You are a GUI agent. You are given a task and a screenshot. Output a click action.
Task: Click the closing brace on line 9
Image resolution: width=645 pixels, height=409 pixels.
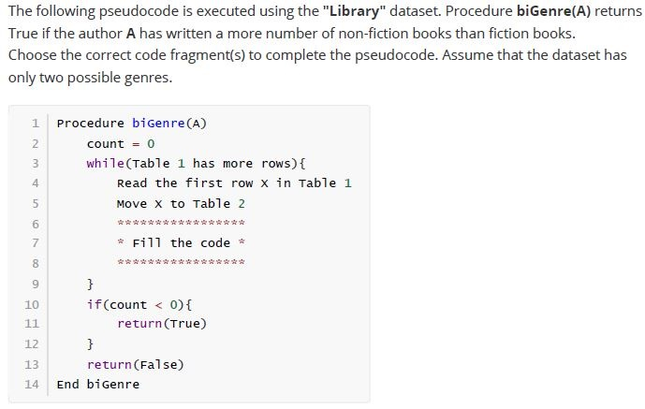click(91, 284)
